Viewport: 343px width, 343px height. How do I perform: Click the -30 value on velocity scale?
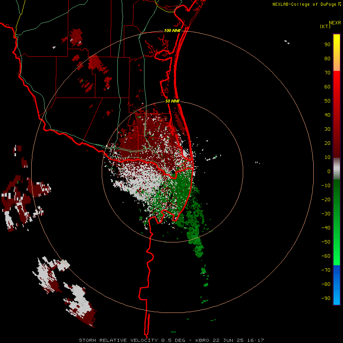coord(326,214)
